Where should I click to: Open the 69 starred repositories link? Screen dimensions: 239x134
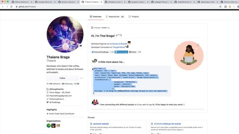click(x=77, y=84)
